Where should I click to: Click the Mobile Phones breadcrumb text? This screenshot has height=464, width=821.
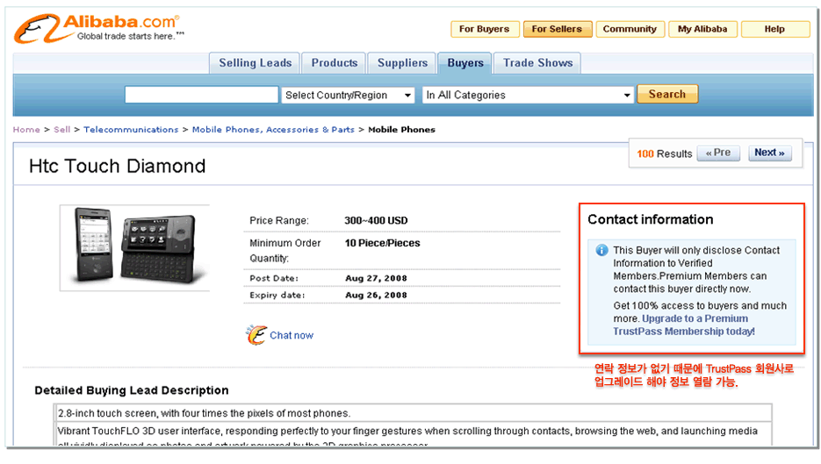pyautogui.click(x=401, y=130)
